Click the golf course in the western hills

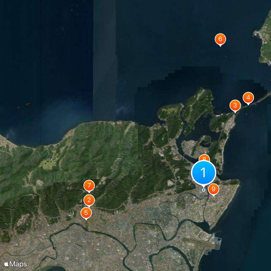pos(48,164)
